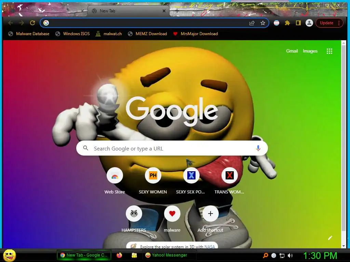Open the malwat.ch bookmark
The width and height of the screenshot is (350, 262).
tap(108, 34)
